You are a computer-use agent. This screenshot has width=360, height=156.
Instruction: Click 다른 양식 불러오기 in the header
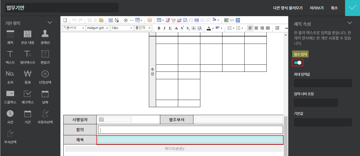(288, 8)
